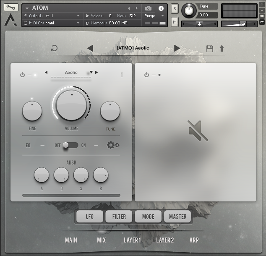Open the wrench instrument edit icon
This screenshot has width=266, height=256.
11,8
